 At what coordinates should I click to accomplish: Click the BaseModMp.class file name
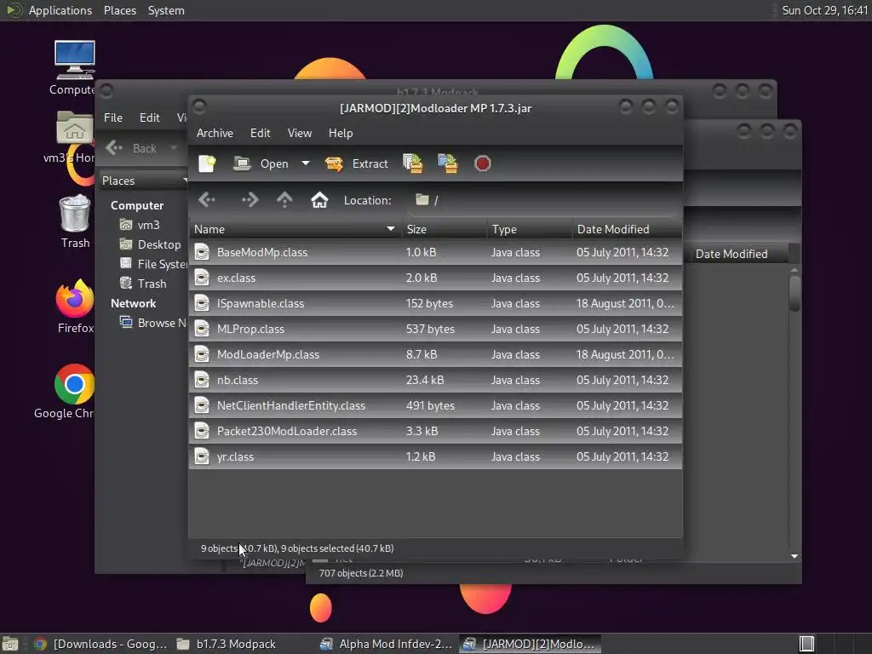pos(262,252)
